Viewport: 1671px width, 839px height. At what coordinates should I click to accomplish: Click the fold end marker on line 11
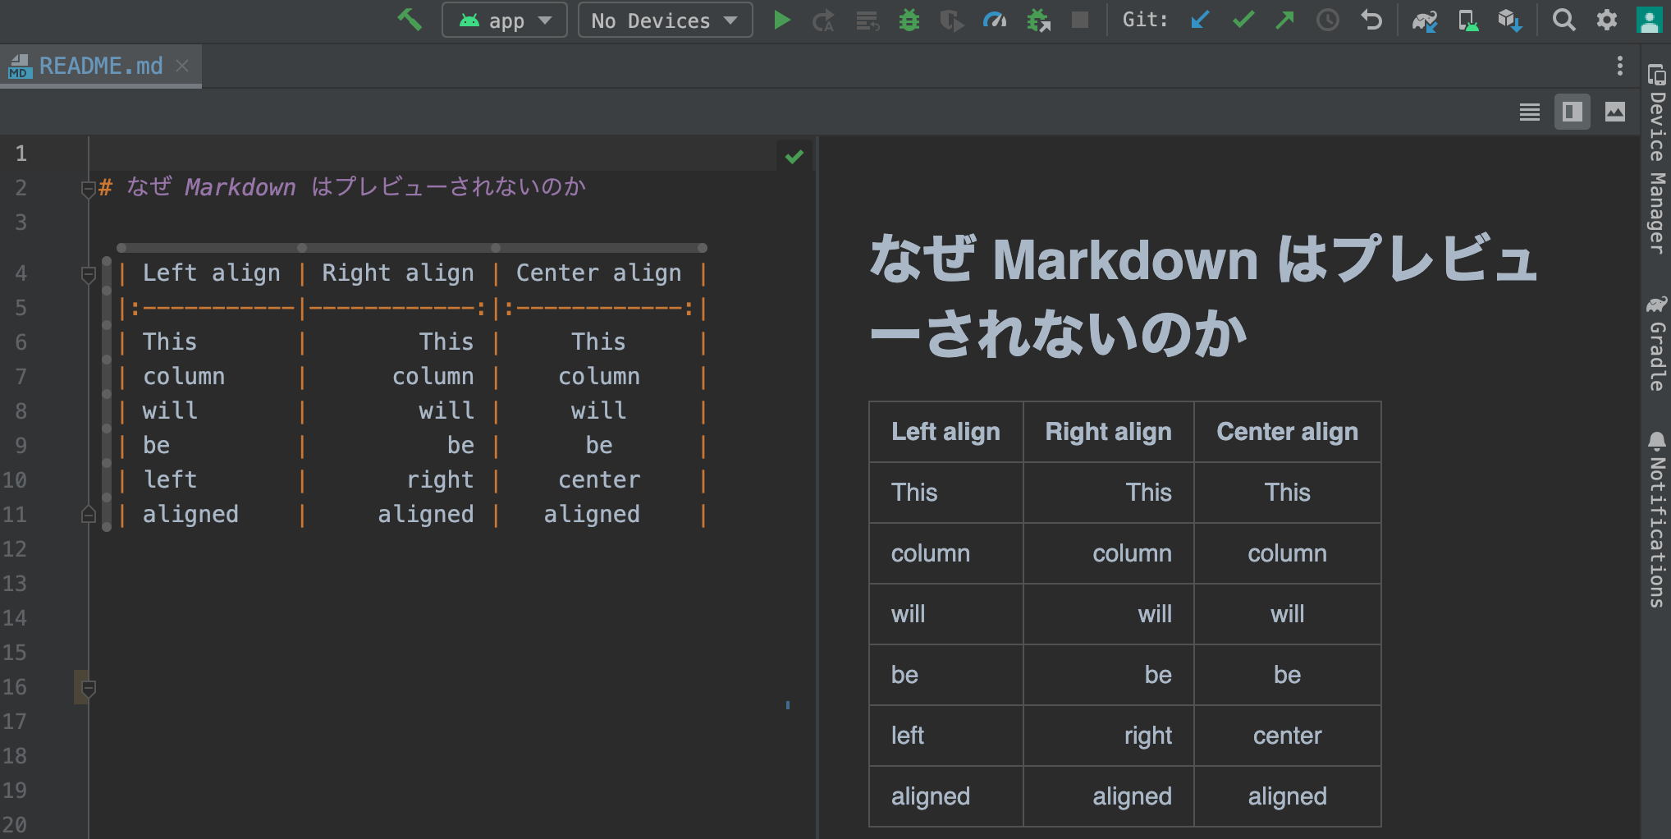coord(89,515)
